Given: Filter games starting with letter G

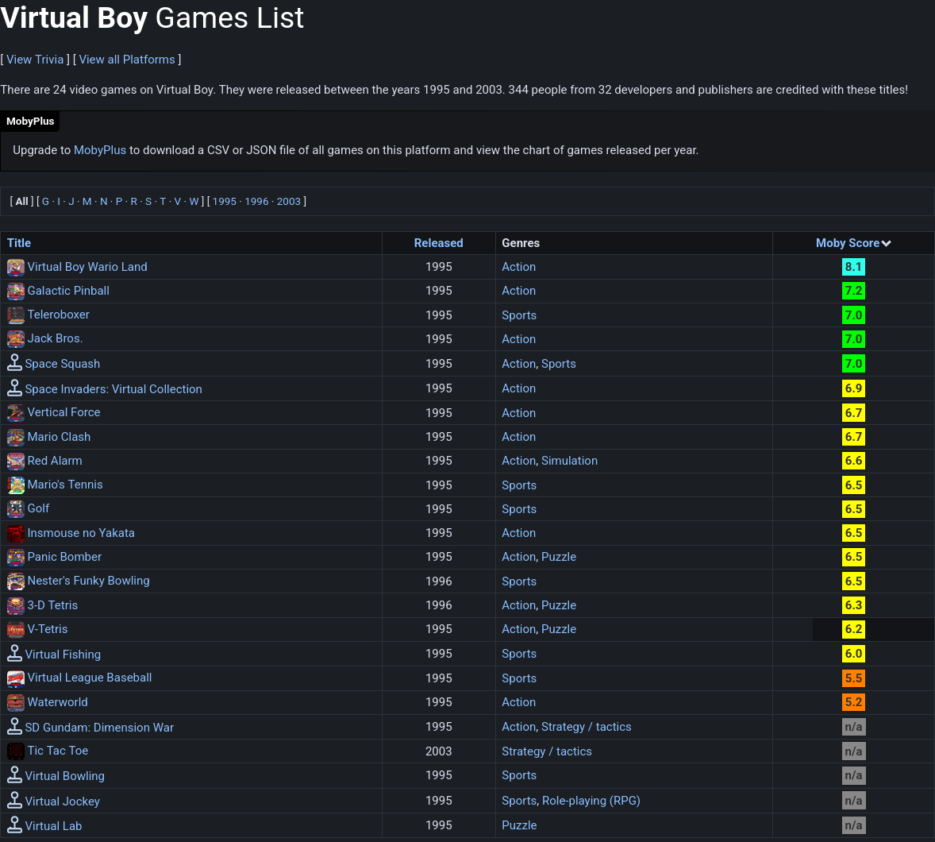Looking at the screenshot, I should click(45, 201).
